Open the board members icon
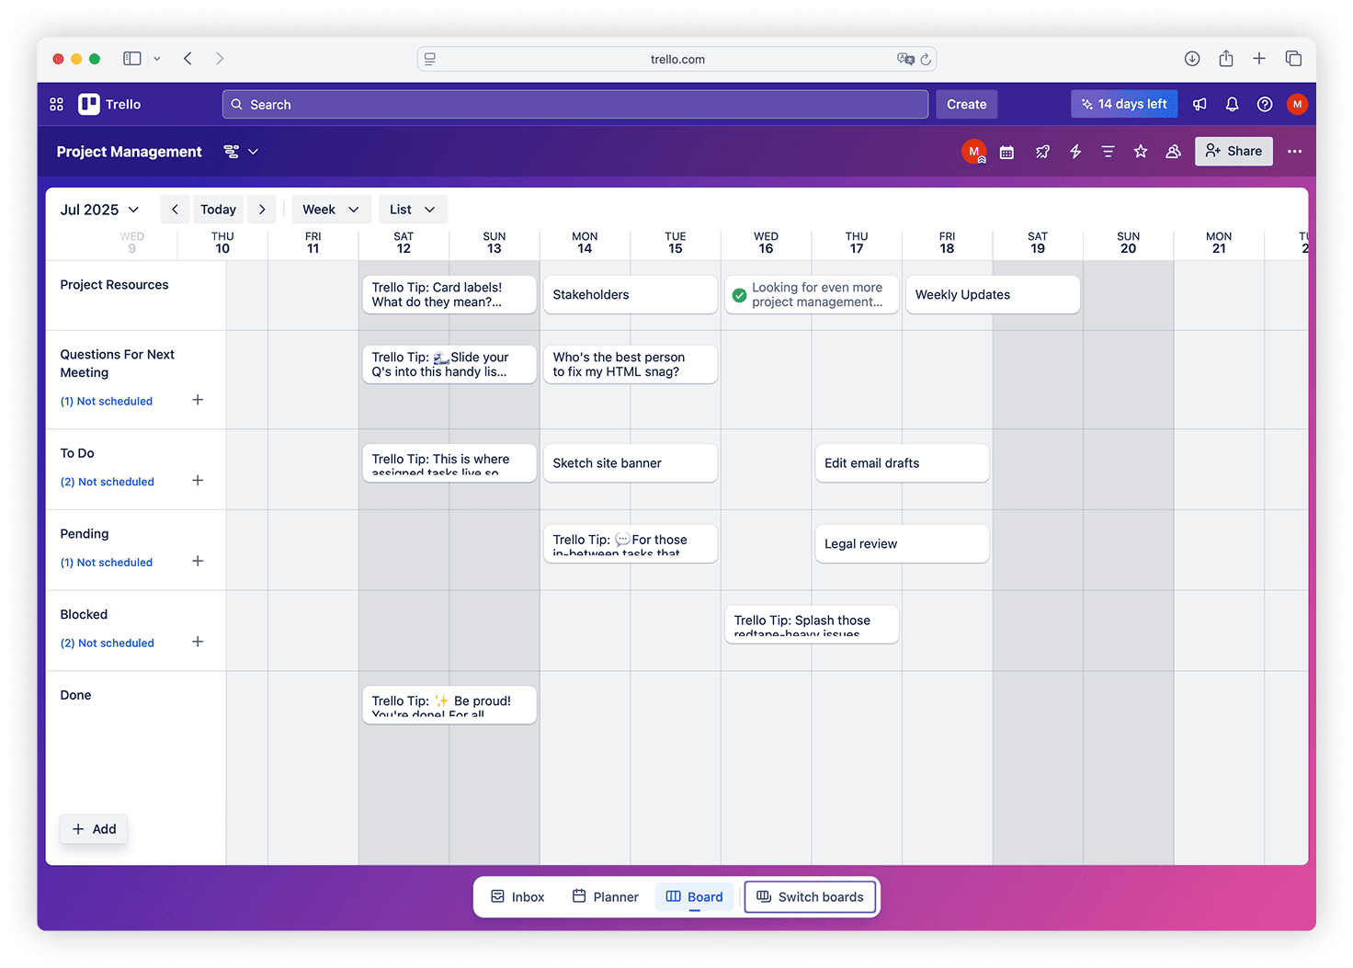This screenshot has height=968, width=1353. [1173, 151]
